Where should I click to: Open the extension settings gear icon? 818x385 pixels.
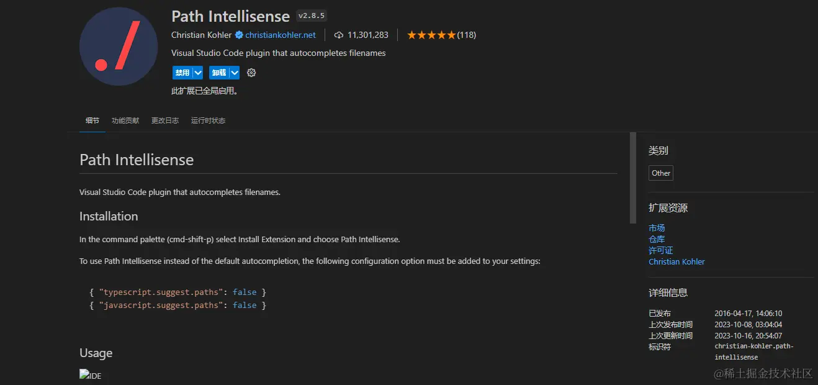coord(251,73)
